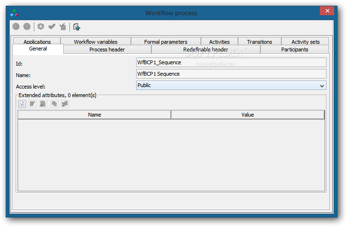Screen dimensions: 347x227
Task: Click the greyed-out back arrow icon
Action: coord(16,27)
